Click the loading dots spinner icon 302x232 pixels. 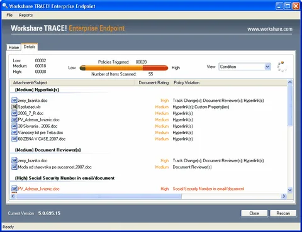click(282, 67)
